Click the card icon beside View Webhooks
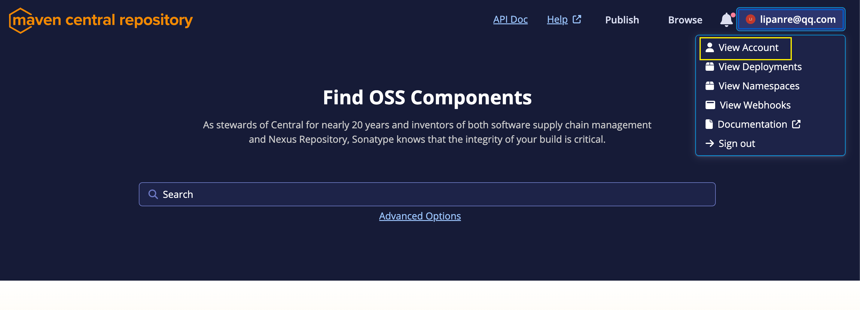This screenshot has width=860, height=310. (710, 105)
